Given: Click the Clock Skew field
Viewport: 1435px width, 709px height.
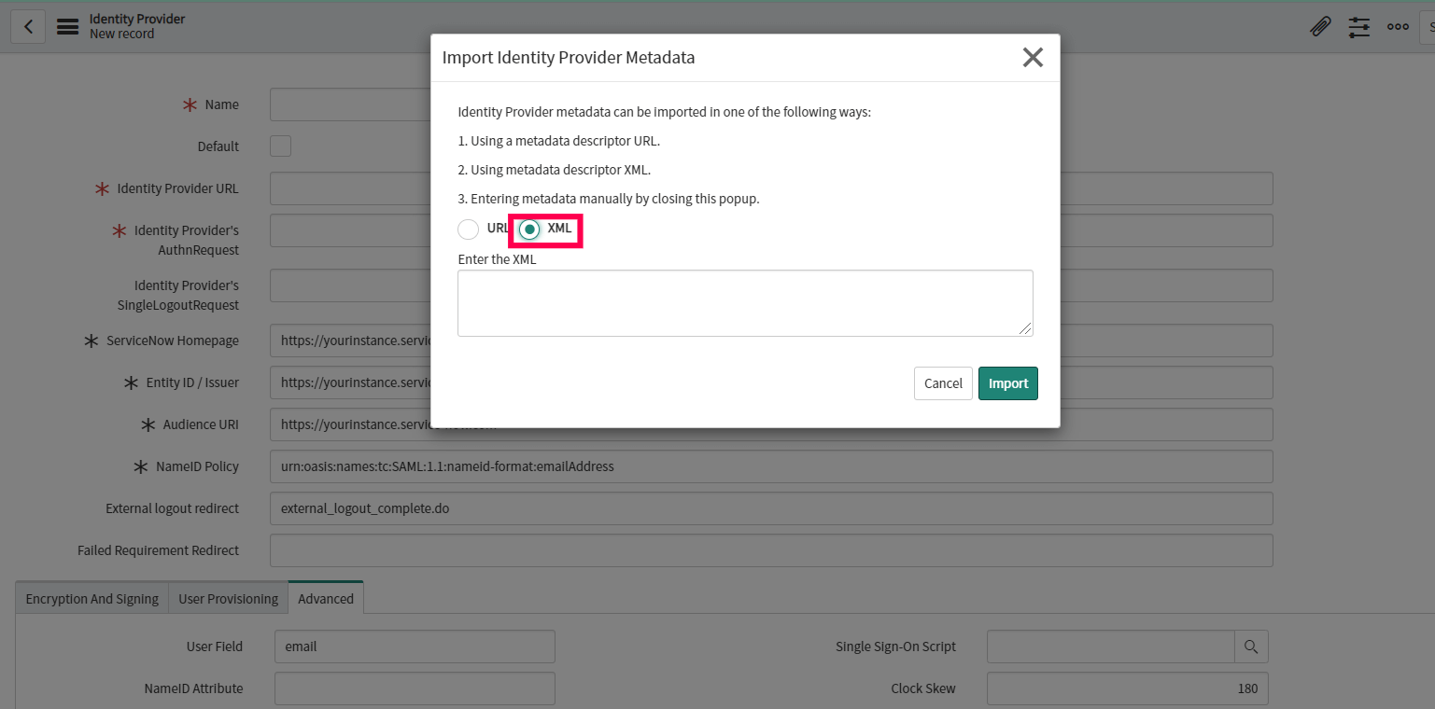Looking at the screenshot, I should click(x=1127, y=688).
